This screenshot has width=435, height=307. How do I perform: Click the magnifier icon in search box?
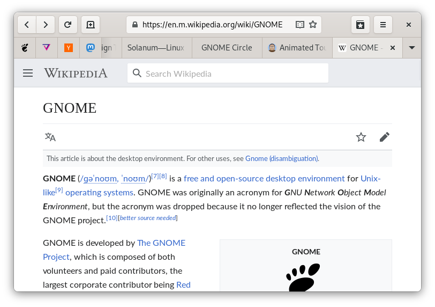coord(137,74)
